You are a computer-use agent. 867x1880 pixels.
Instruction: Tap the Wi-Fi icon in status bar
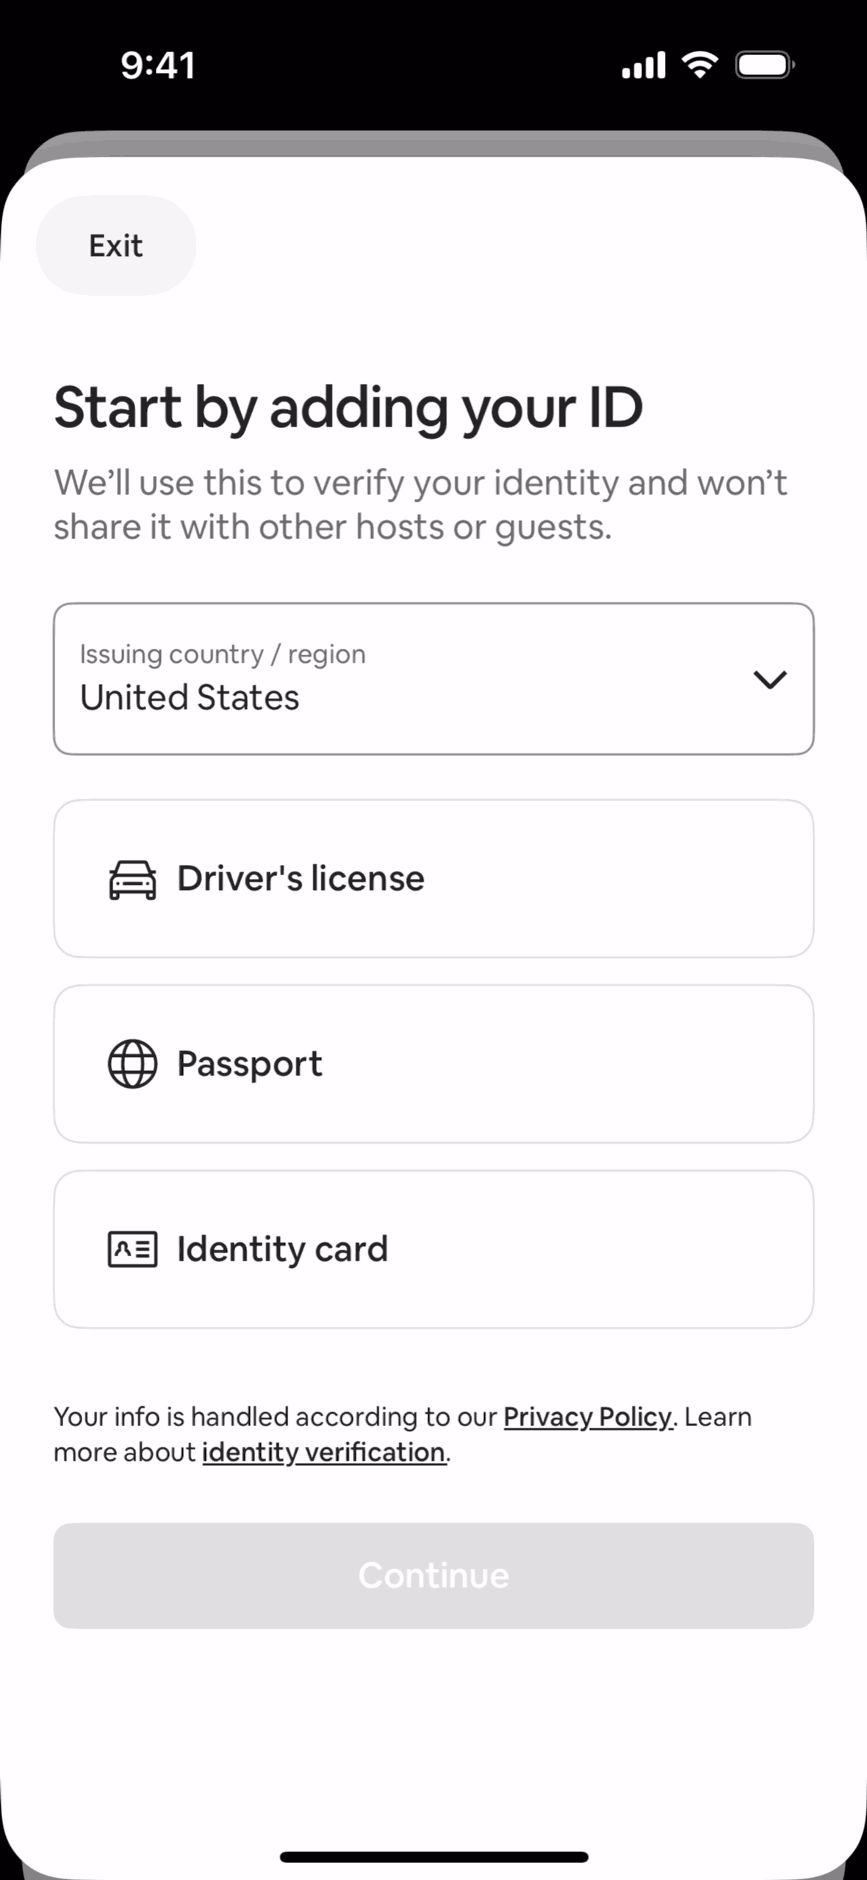click(x=700, y=65)
